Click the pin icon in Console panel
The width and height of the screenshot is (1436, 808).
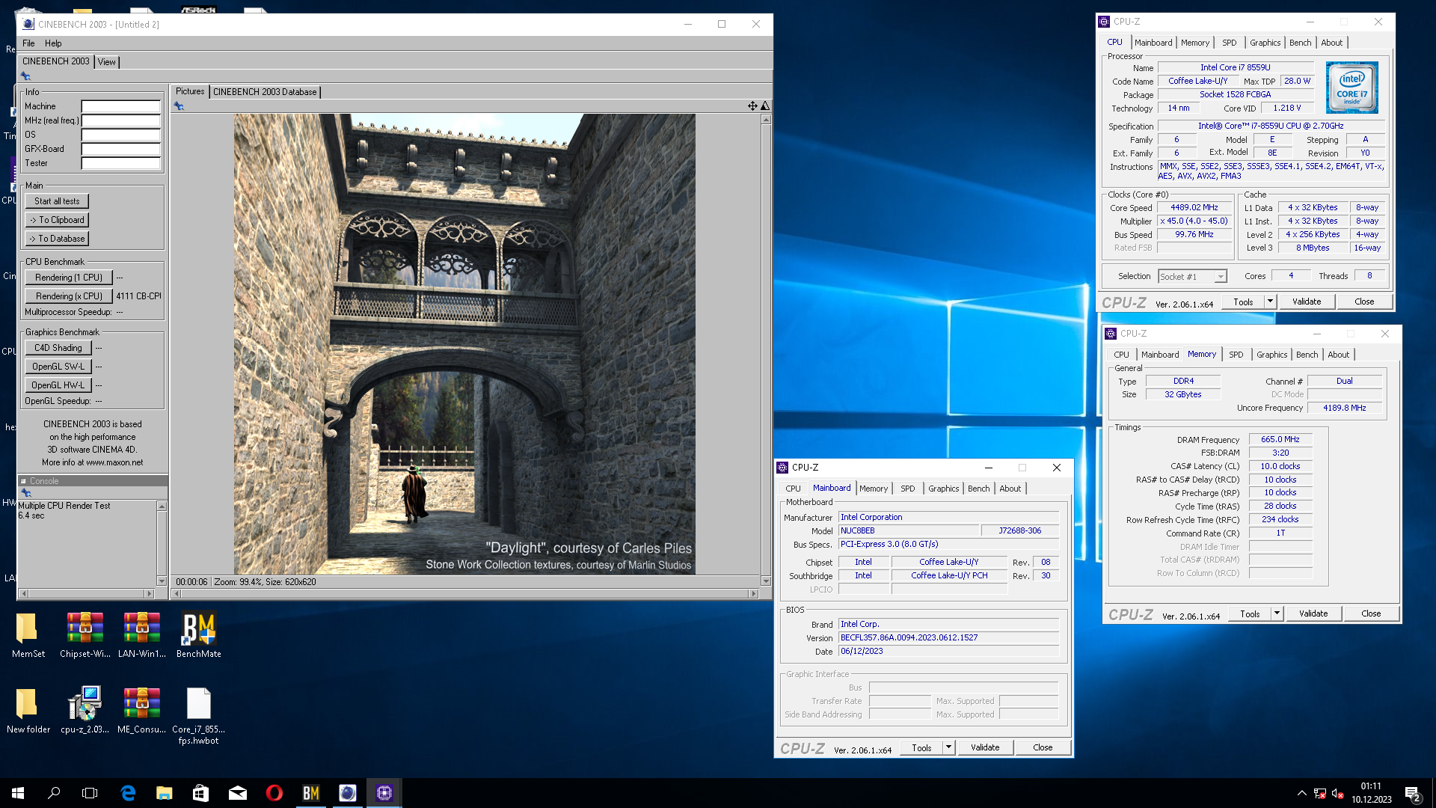26,493
